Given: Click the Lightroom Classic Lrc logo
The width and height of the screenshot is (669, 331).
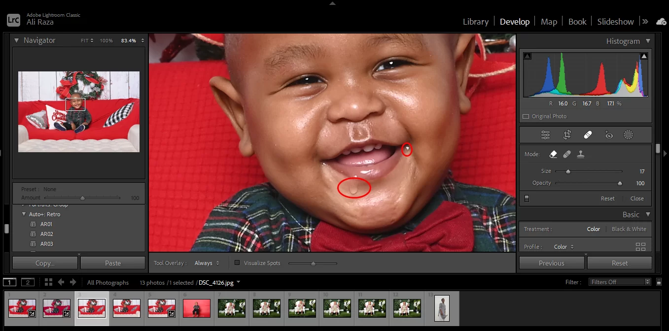Looking at the screenshot, I should click(13, 20).
